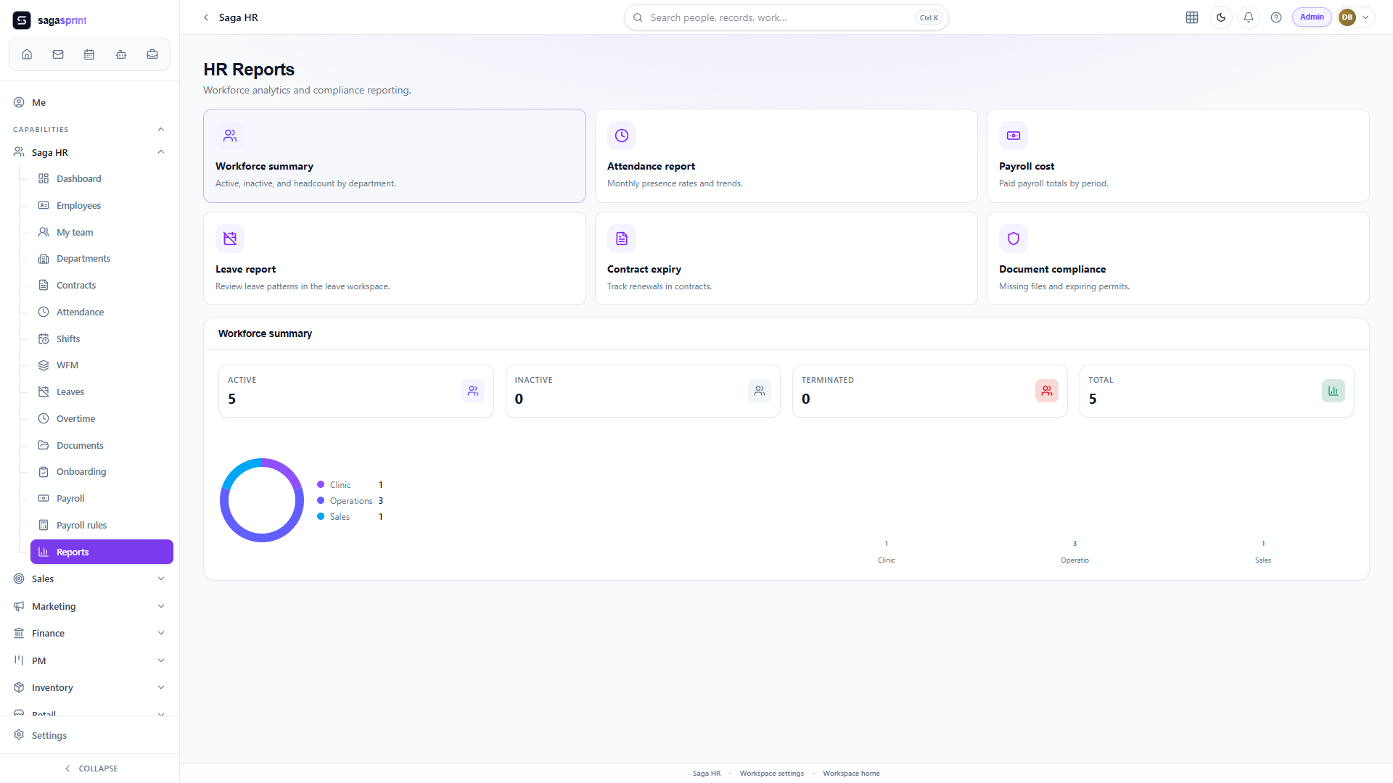The image size is (1393, 783).
Task: Open the calendar icon in sidebar toolbar
Action: [x=89, y=54]
